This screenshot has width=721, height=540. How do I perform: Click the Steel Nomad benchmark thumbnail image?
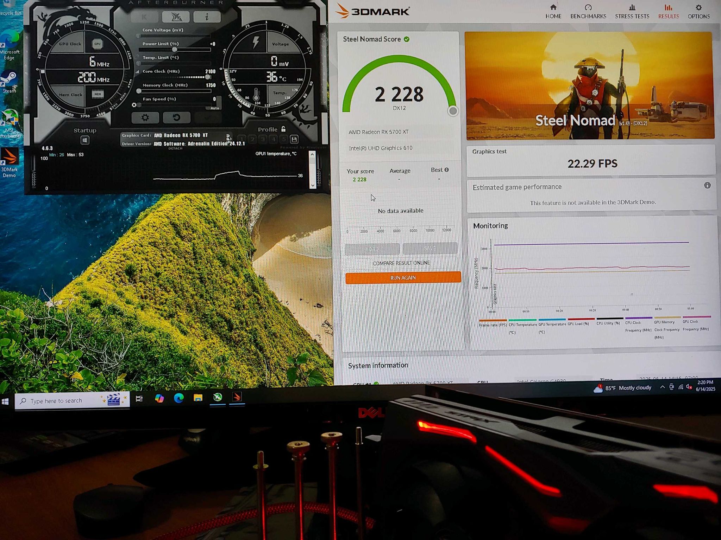(x=589, y=85)
